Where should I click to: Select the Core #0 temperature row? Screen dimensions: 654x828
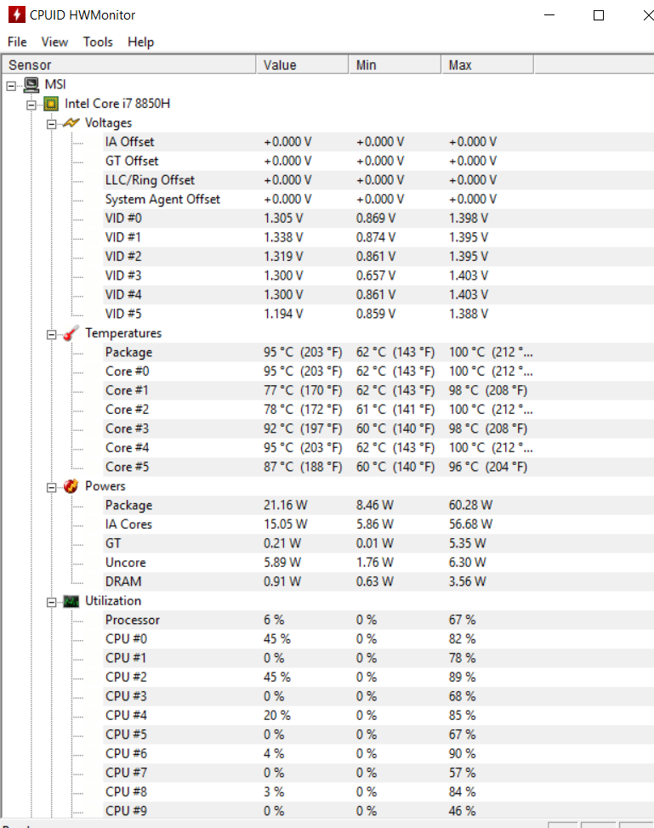click(x=378, y=371)
